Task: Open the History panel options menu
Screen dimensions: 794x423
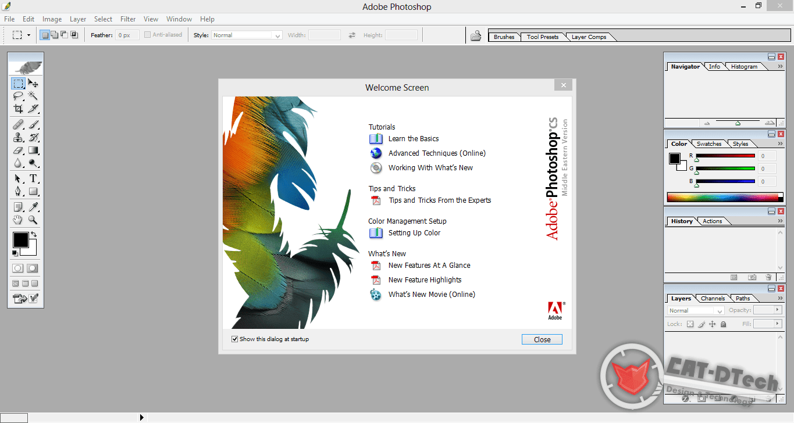Action: point(780,221)
